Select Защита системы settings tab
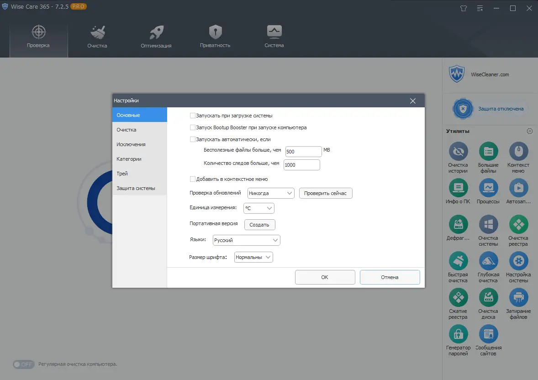This screenshot has height=380, width=538. [x=140, y=188]
